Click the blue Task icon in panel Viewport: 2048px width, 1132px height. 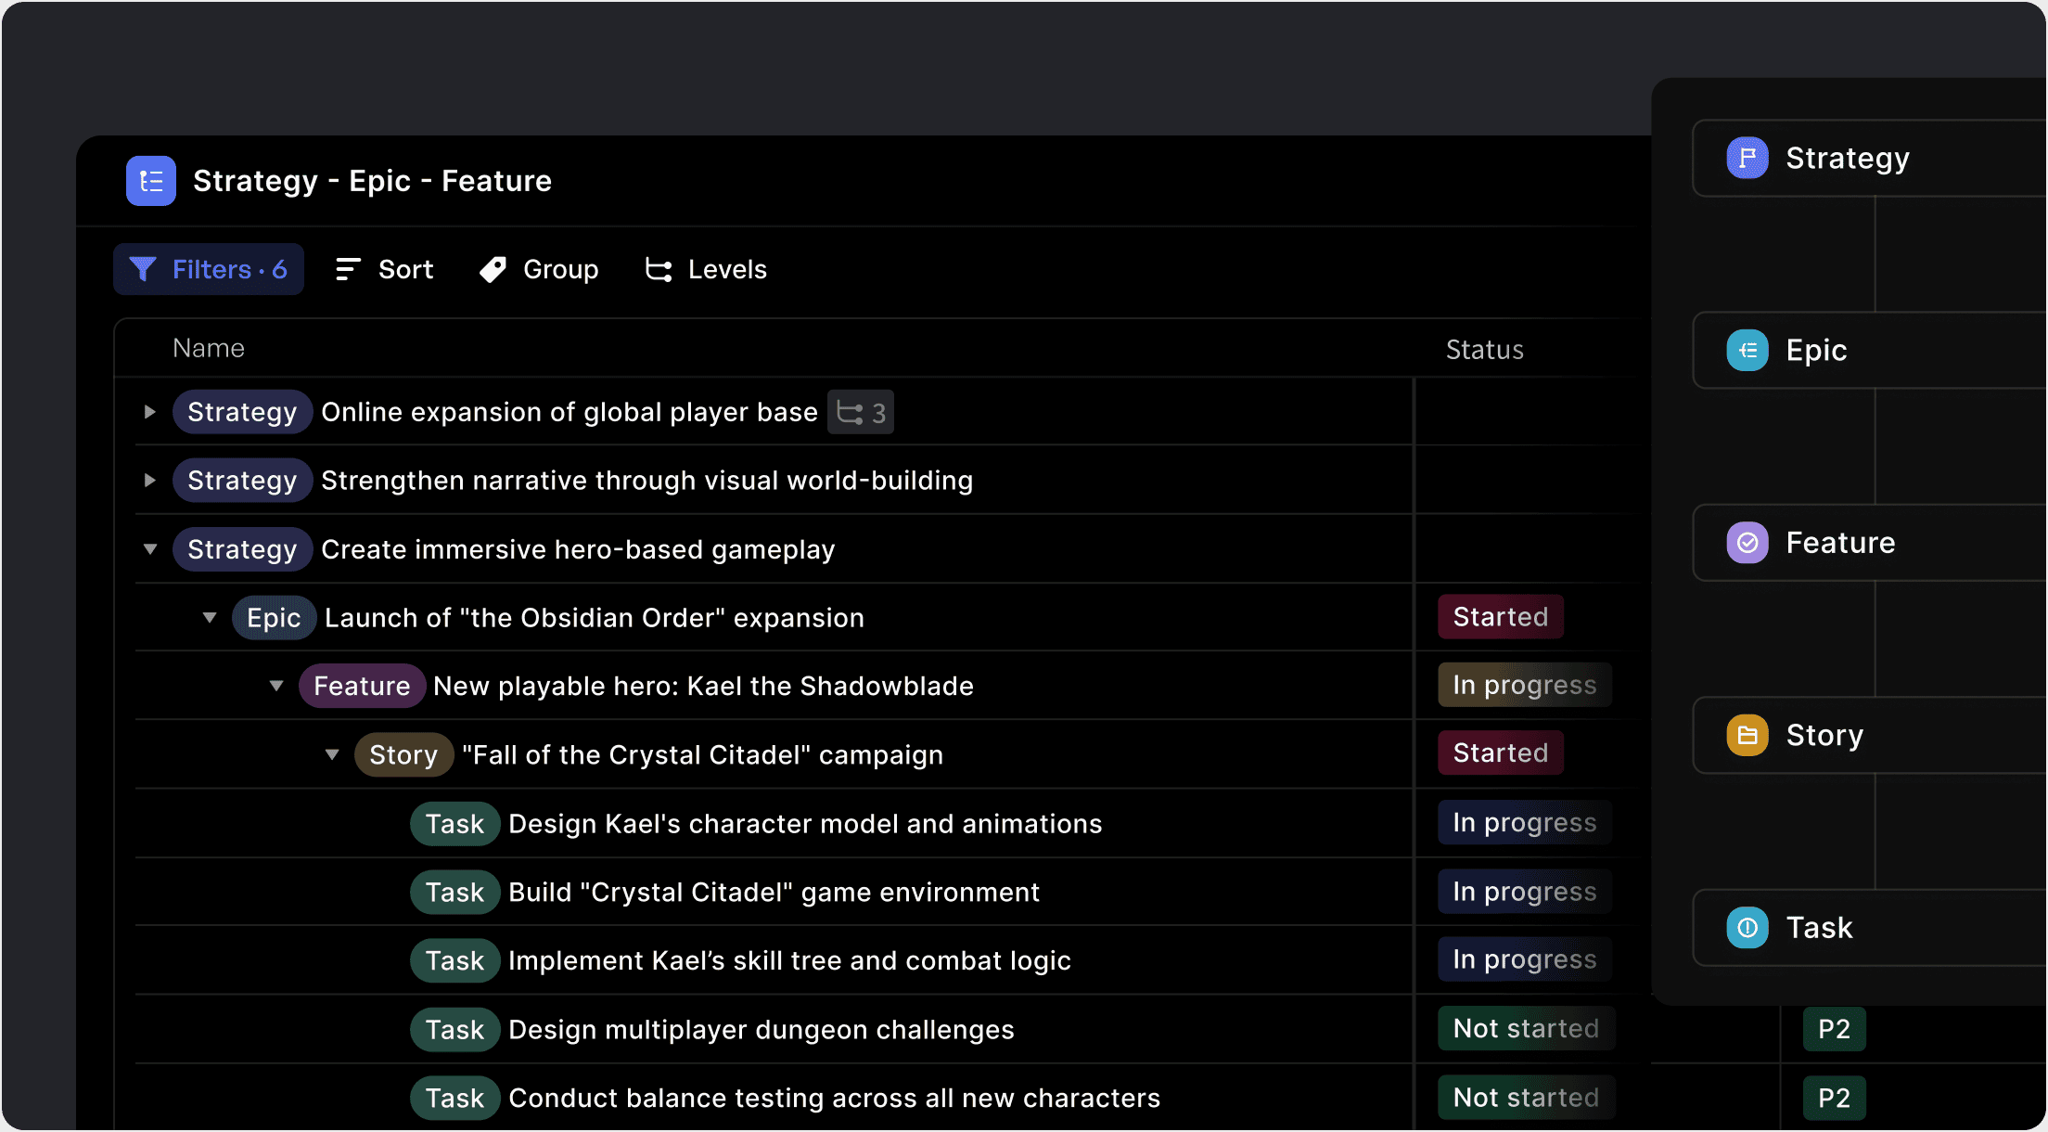[1747, 928]
